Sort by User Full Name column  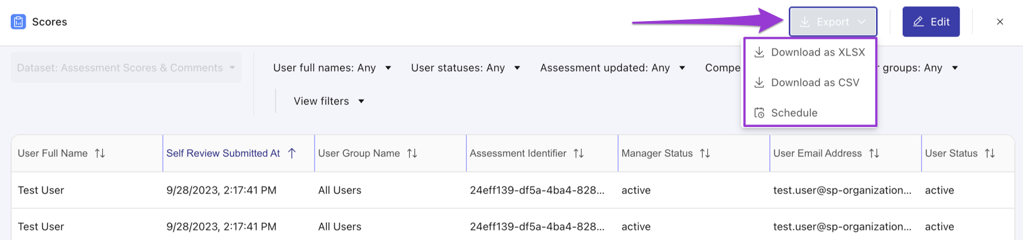100,153
